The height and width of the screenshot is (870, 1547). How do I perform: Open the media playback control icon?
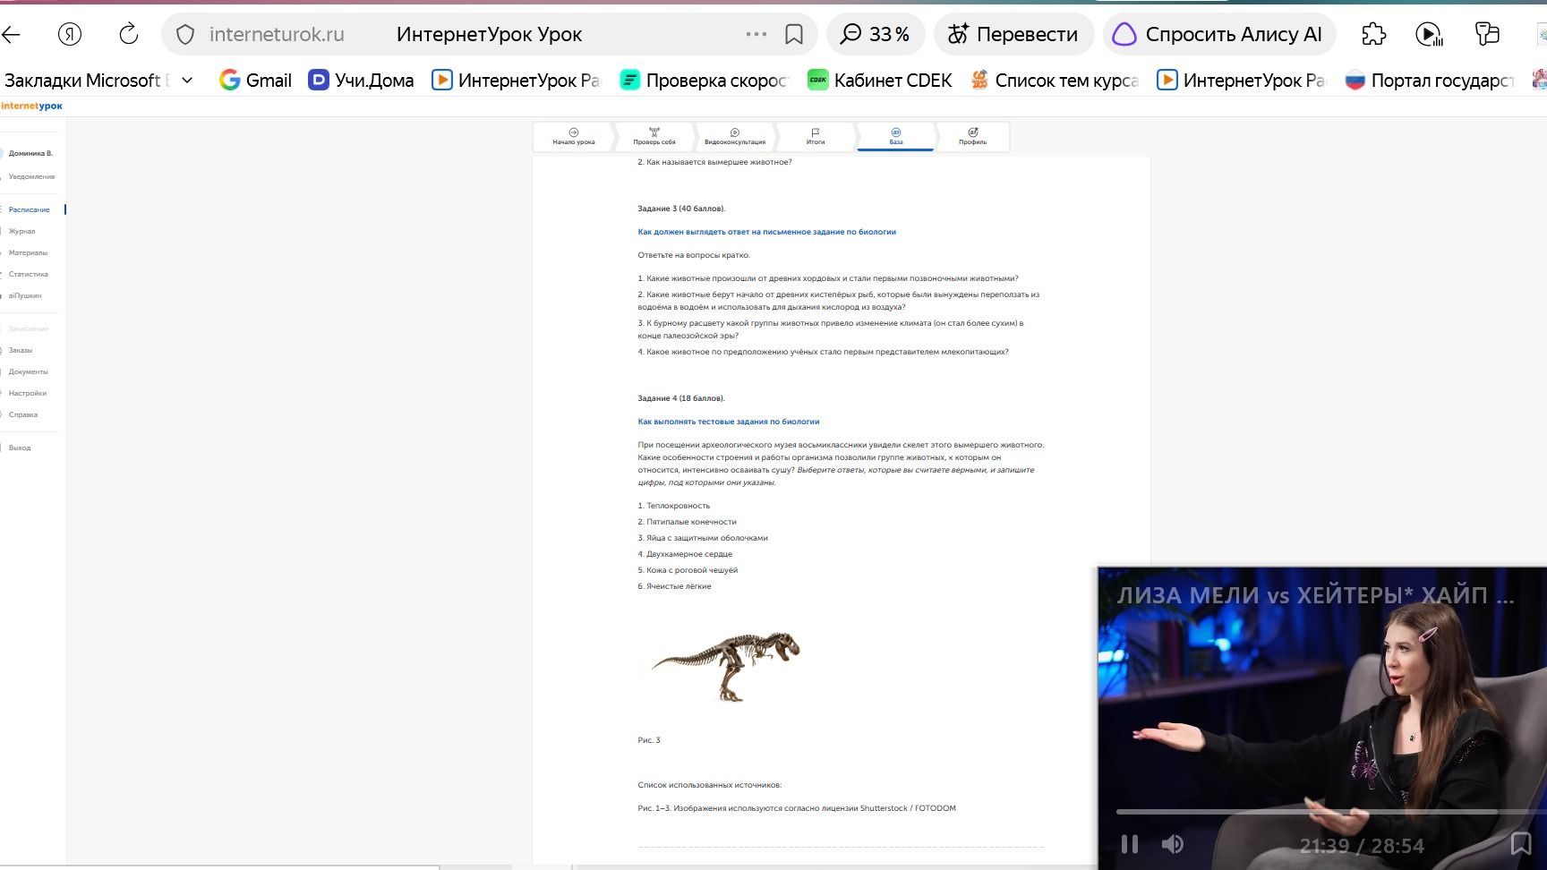(x=1430, y=34)
